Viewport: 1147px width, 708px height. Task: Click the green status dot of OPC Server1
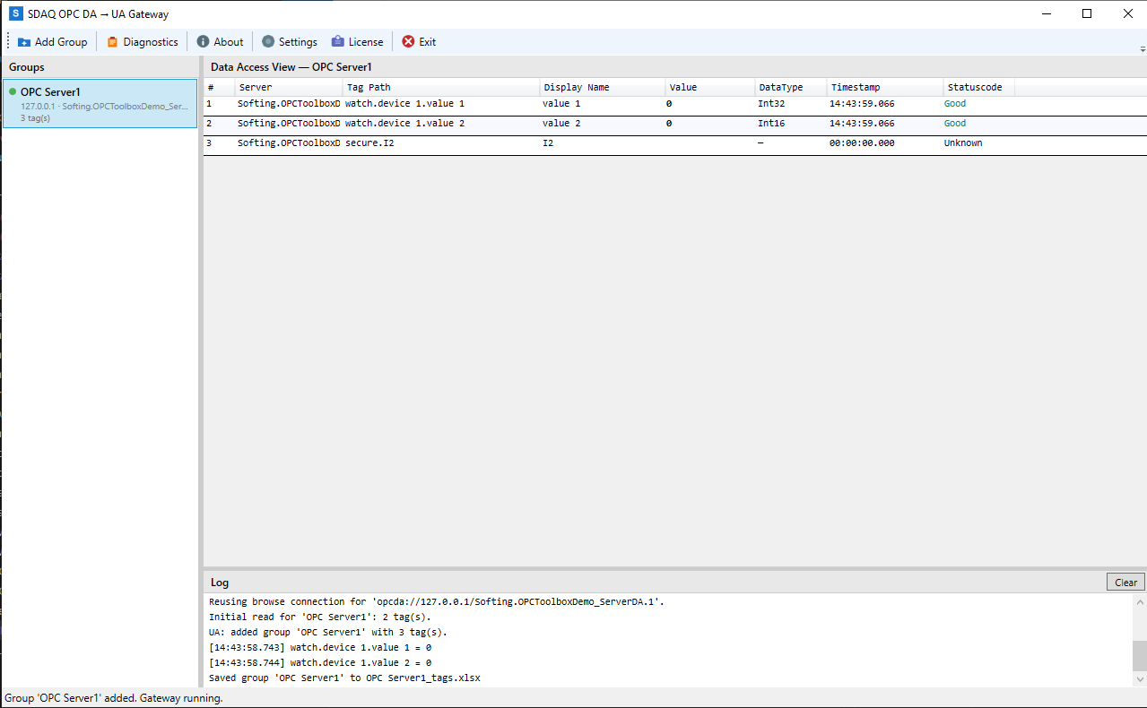[x=13, y=91]
